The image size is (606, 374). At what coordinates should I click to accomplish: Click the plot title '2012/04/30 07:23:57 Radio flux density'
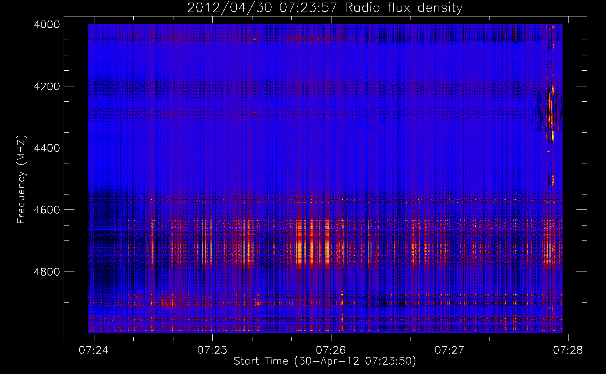tap(325, 7)
